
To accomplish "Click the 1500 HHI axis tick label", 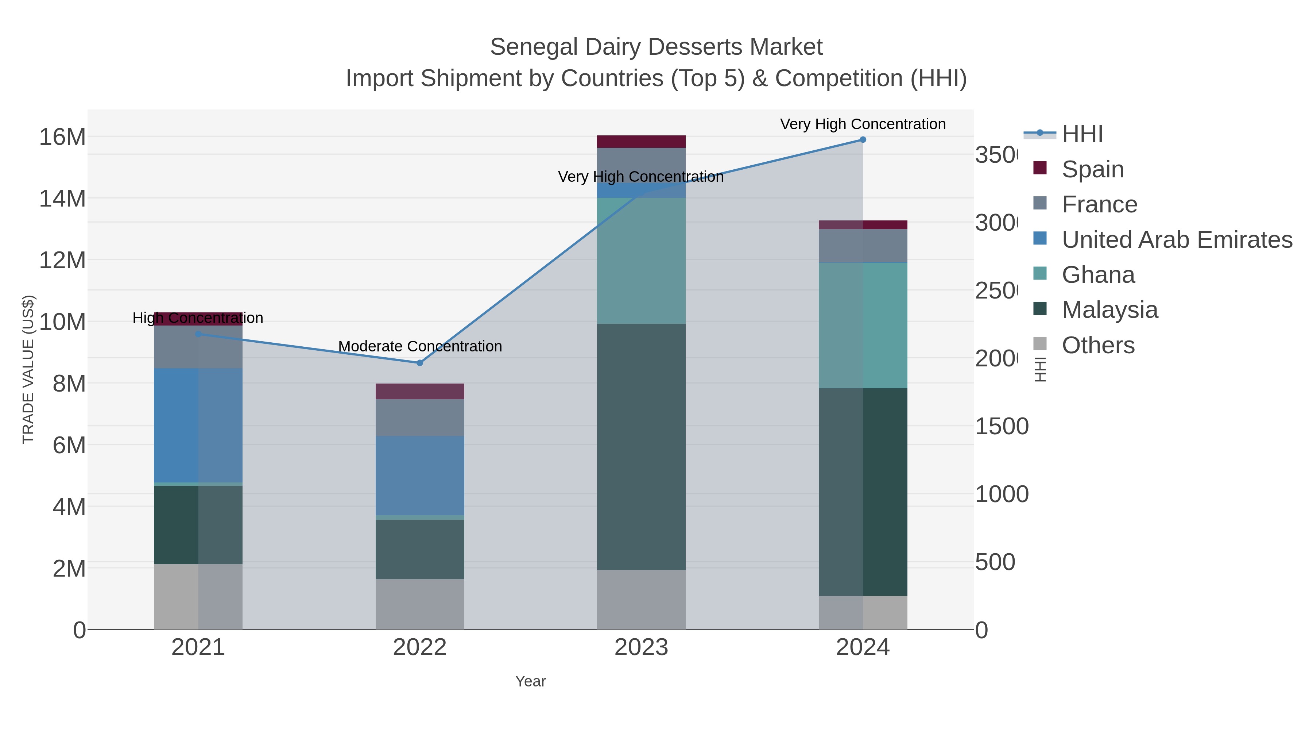I will point(1002,426).
